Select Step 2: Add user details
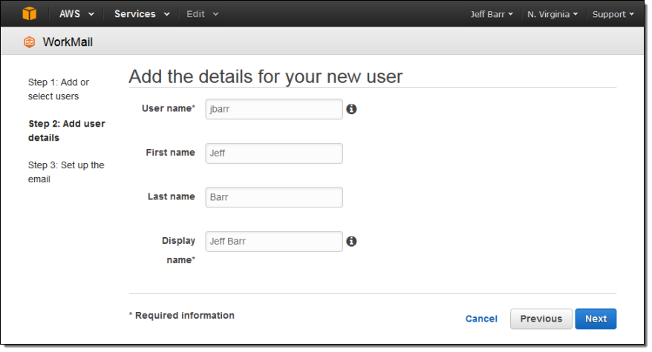Viewport: 652px width, 352px height. coord(66,130)
